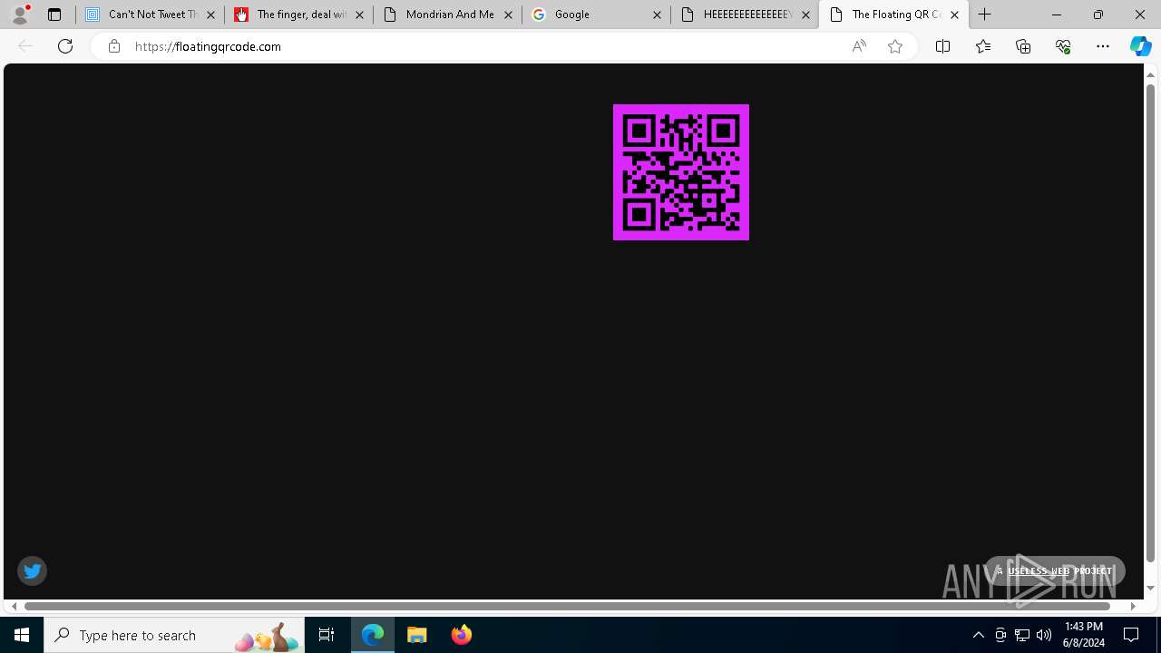Open the Favorites list
The height and width of the screenshot is (653, 1161).
point(983,46)
